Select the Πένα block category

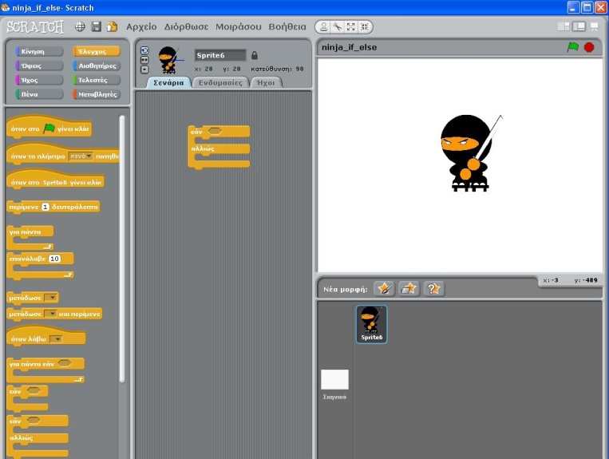[39, 94]
